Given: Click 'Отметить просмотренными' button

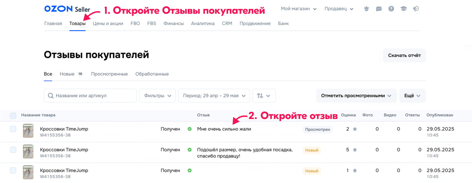Looking at the screenshot, I should 356,96.
